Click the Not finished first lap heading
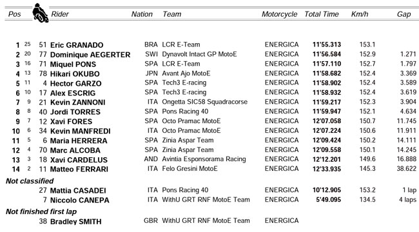419x232 pixels. (x=41, y=211)
